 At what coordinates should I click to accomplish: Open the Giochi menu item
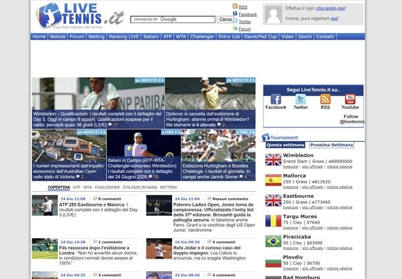click(x=305, y=36)
